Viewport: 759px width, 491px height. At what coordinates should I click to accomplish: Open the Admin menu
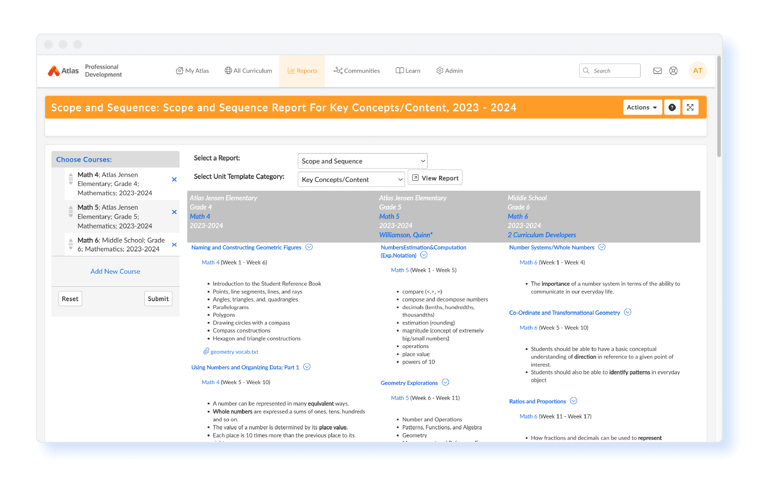click(x=449, y=71)
